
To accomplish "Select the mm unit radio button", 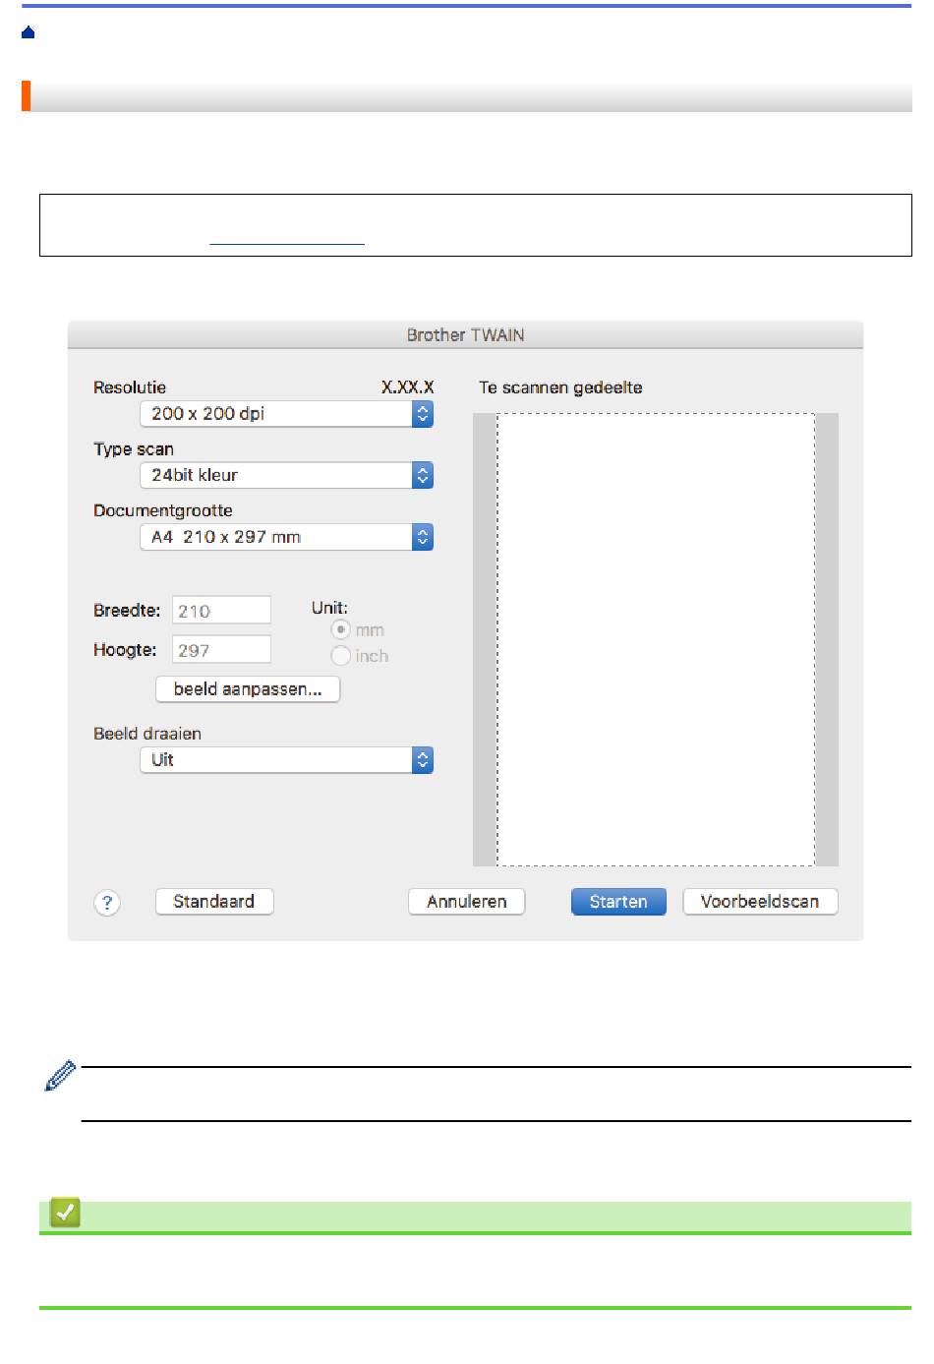I will (x=341, y=629).
